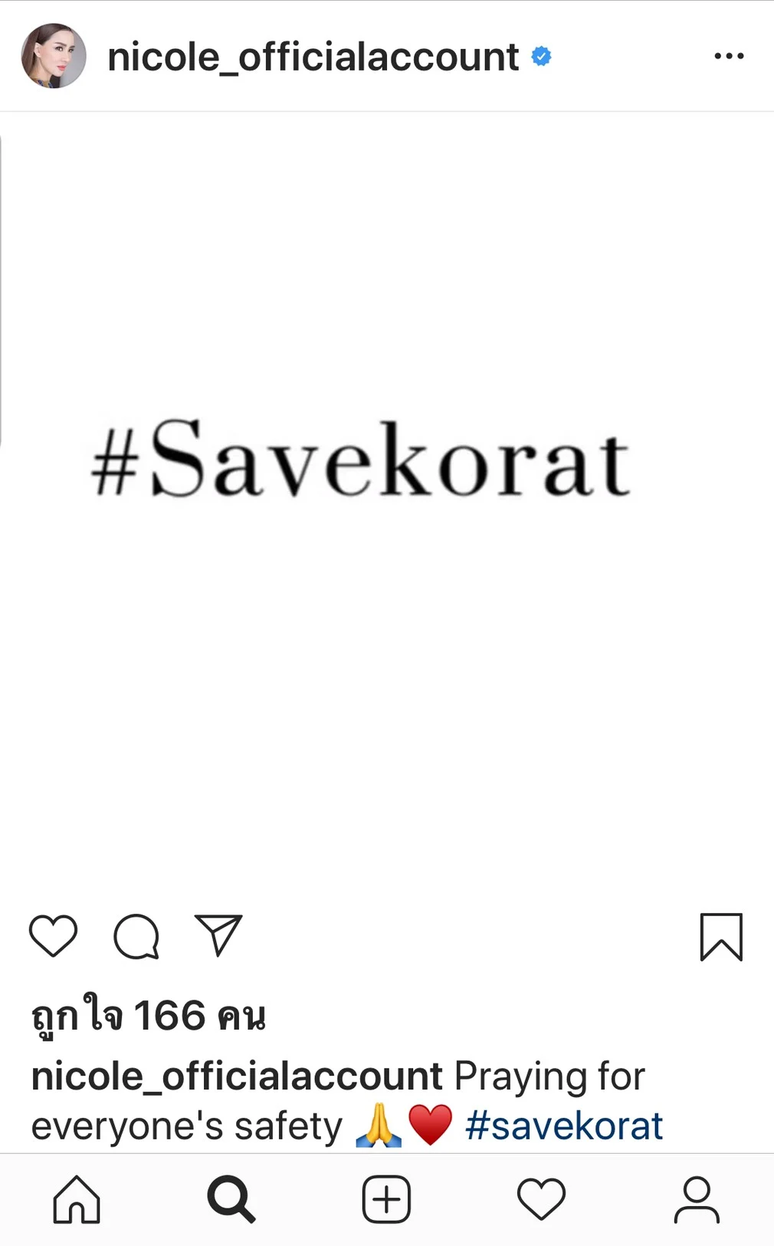This screenshot has height=1246, width=774.
Task: View the 166 likes list
Action: pyautogui.click(x=149, y=1017)
